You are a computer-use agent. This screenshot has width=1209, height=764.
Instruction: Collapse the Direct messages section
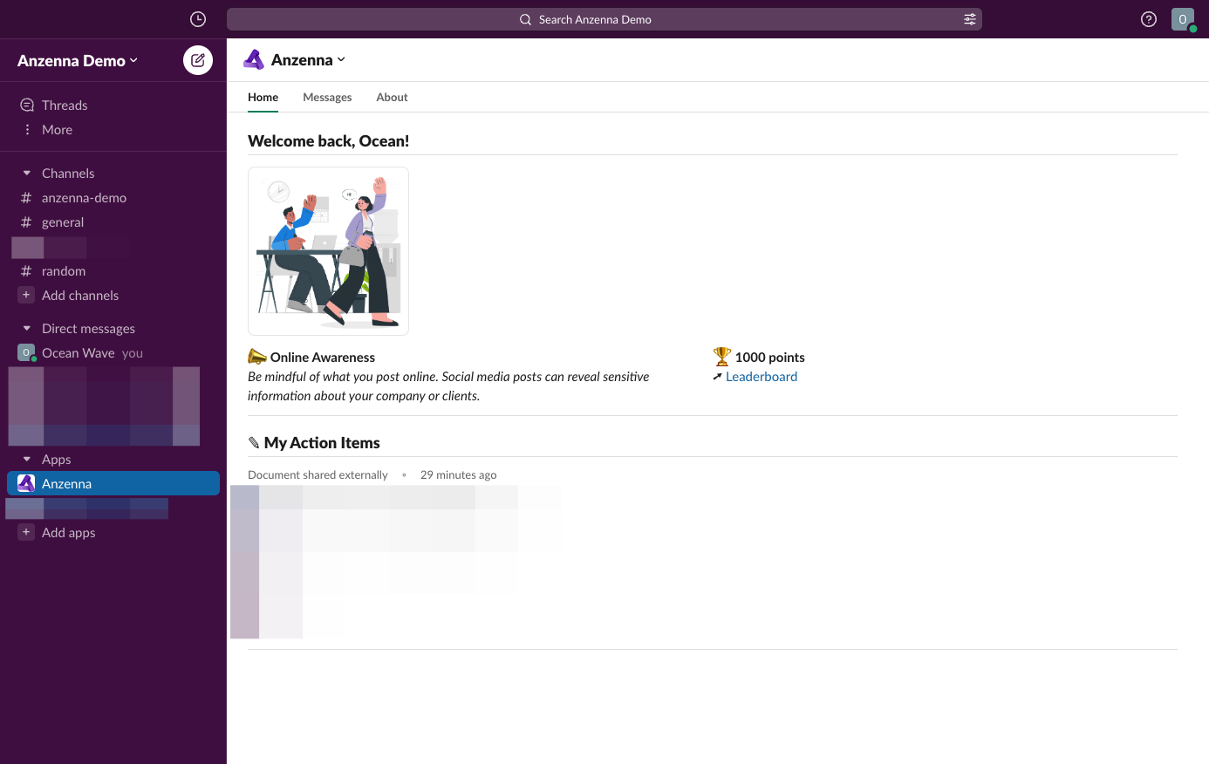tap(27, 329)
